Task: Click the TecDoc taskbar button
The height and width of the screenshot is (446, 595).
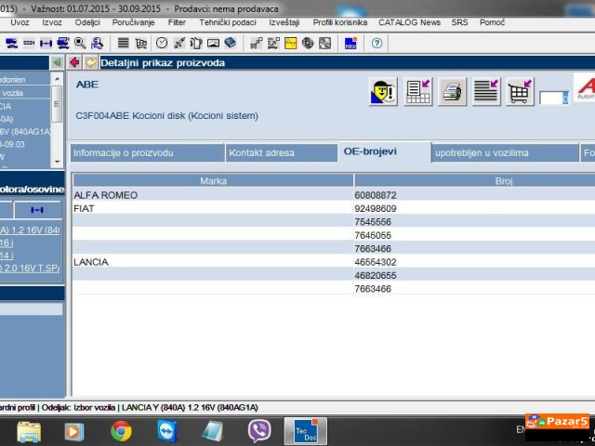Action: [306, 431]
